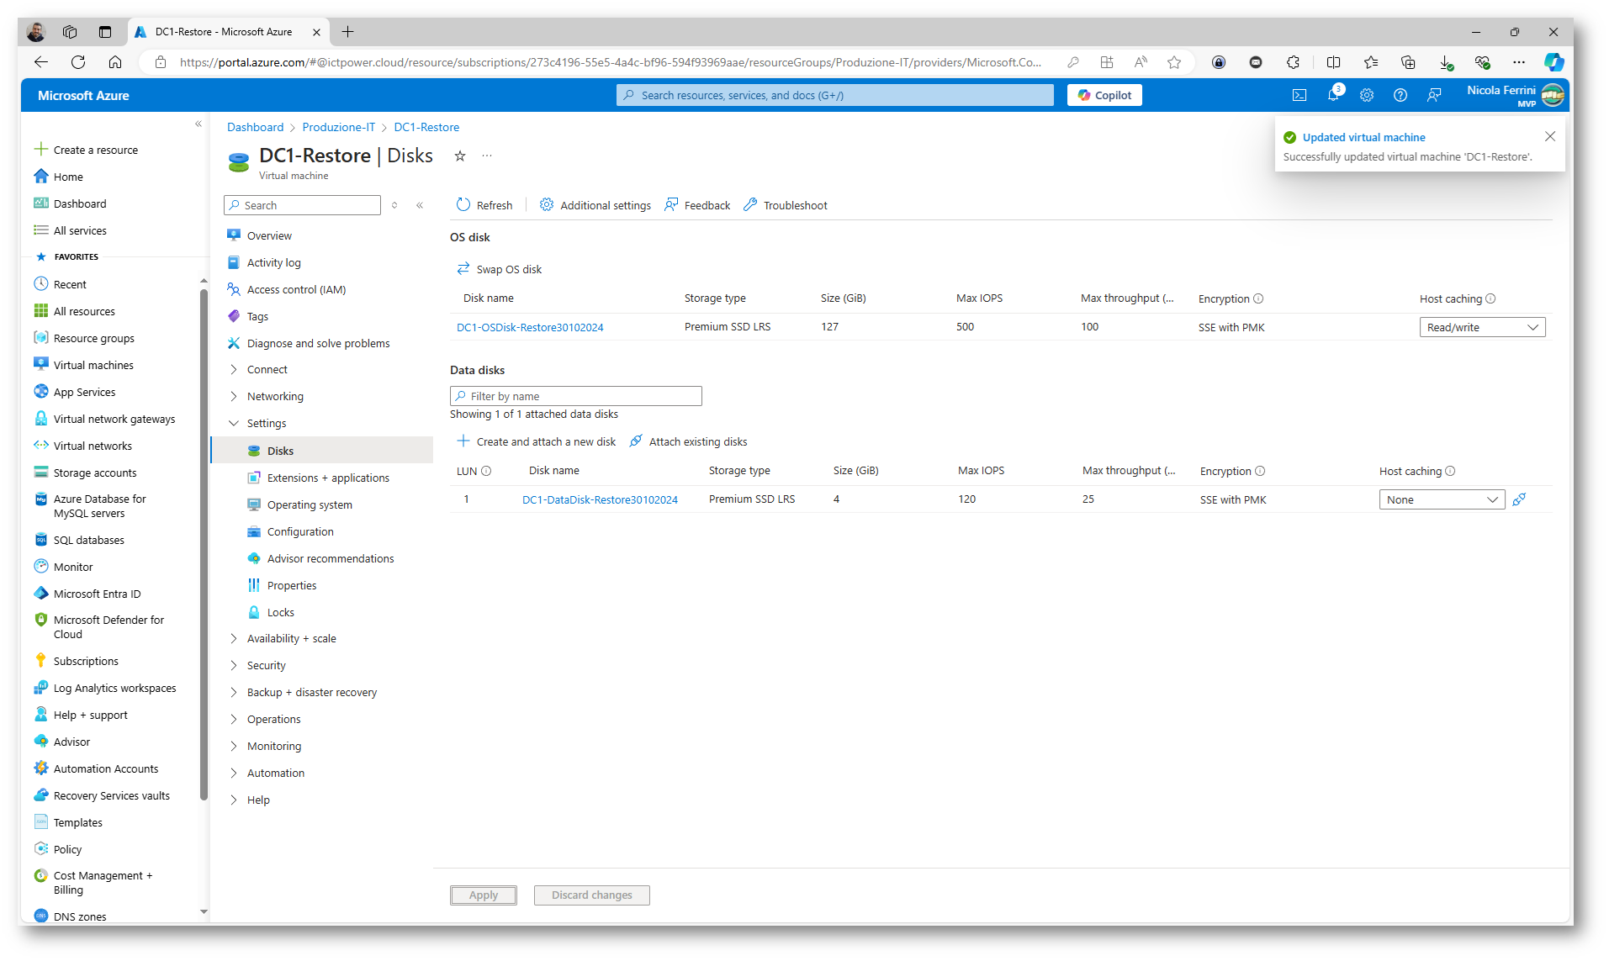Screen dimensions: 1609x961
Task: Open the help question mark icon
Action: 1400,96
